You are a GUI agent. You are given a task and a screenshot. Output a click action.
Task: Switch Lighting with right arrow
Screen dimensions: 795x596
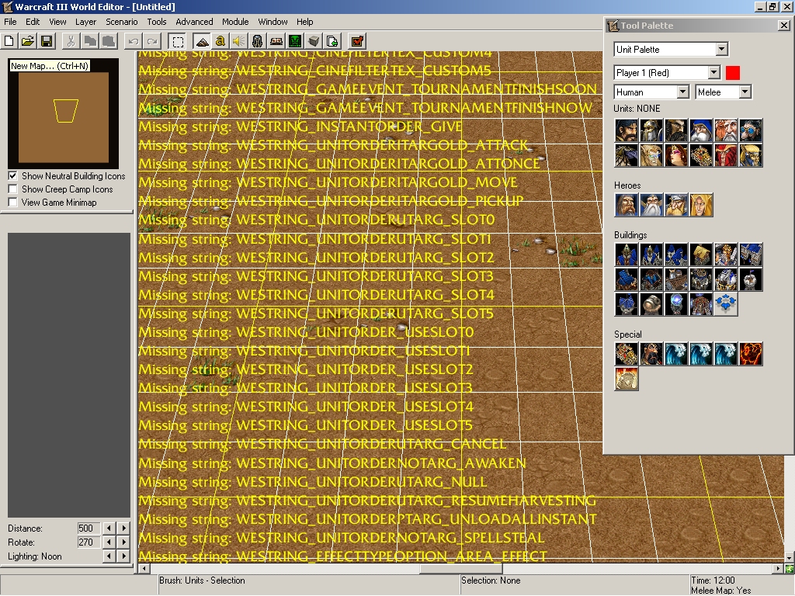click(x=123, y=556)
